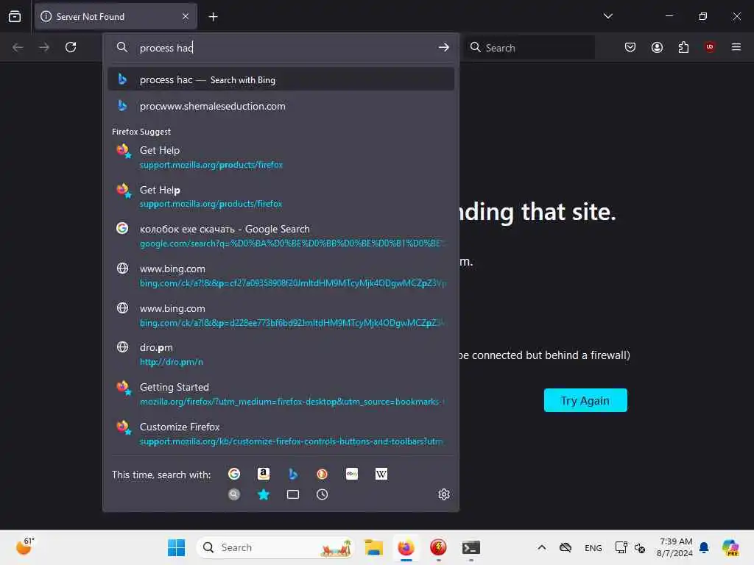Viewport: 754px width, 565px height.
Task: Open the first Get Help suggestion
Action: pos(281,157)
